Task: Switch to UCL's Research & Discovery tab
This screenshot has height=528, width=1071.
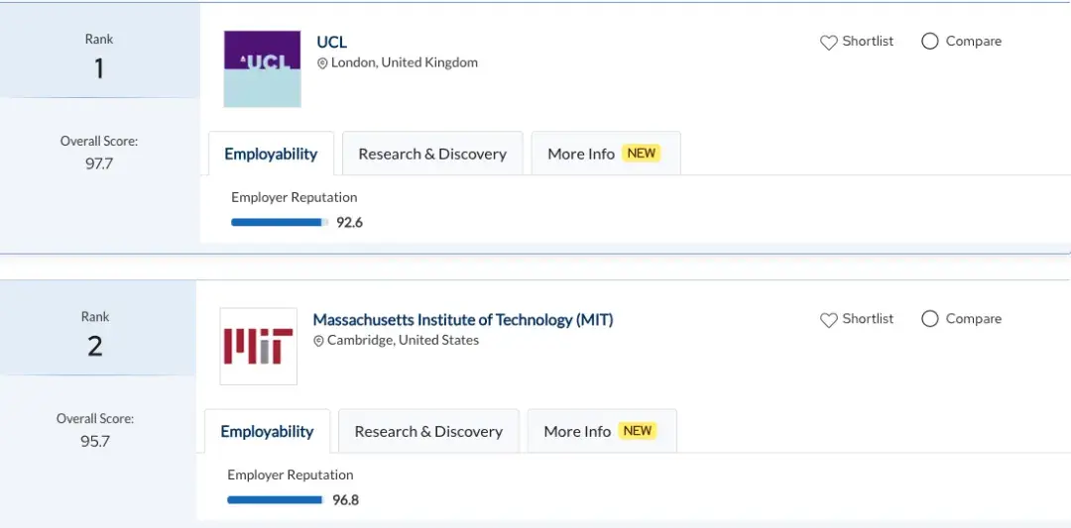Action: point(432,154)
